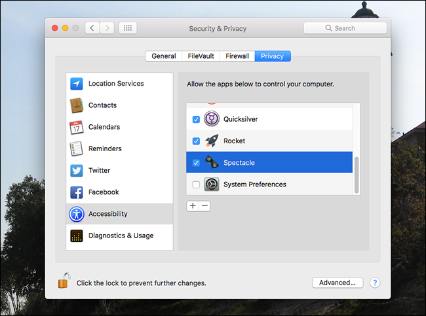Click the Facebook logo icon
Image resolution: width=426 pixels, height=316 pixels.
77,192
